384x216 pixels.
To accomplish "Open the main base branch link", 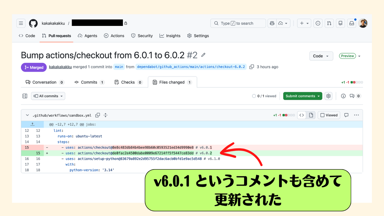I will 119,67.
